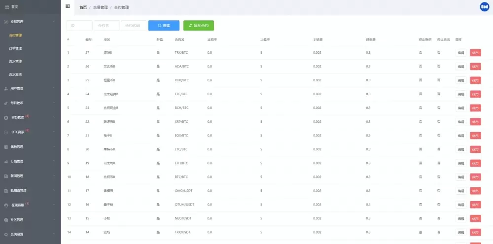Collapse the 交易管理 menu chevron
The width and height of the screenshot is (493, 244).
click(x=55, y=22)
